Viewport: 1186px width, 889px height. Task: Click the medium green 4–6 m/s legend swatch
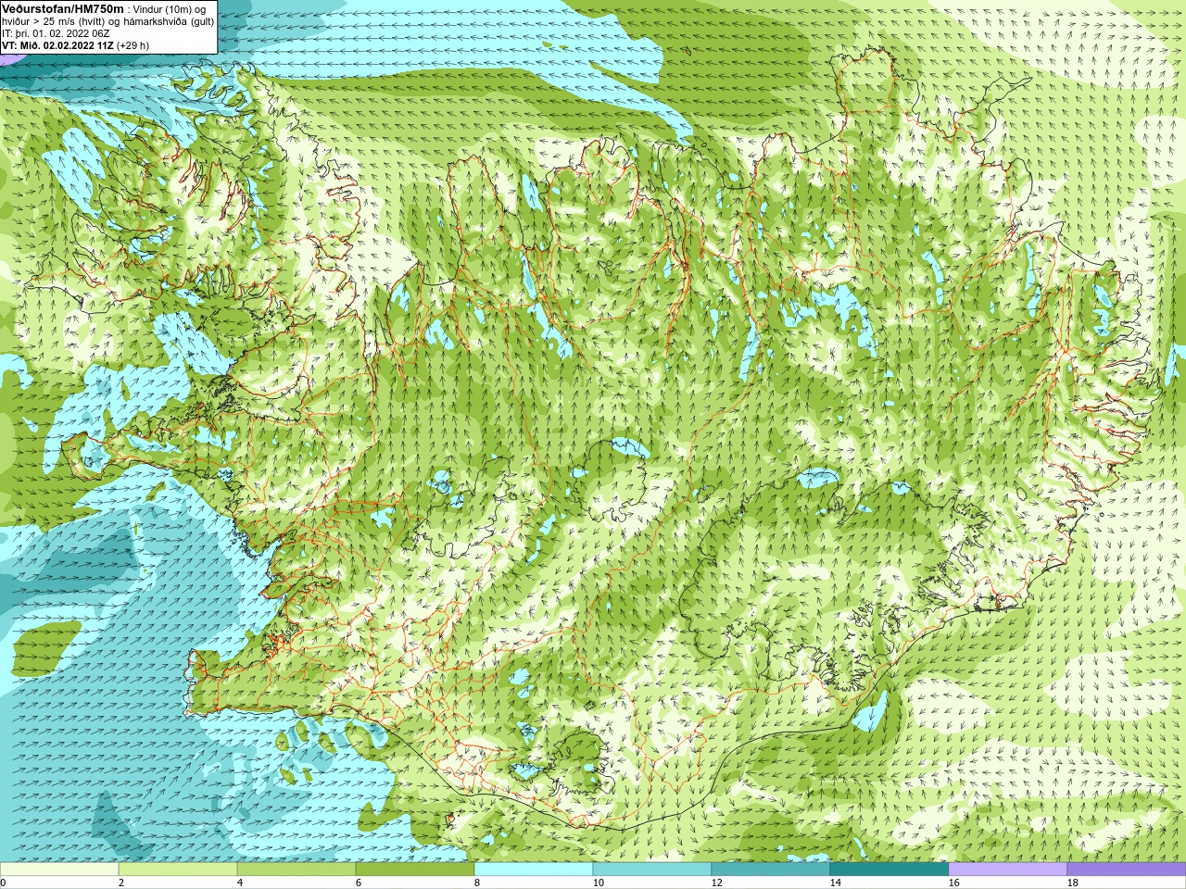296,870
